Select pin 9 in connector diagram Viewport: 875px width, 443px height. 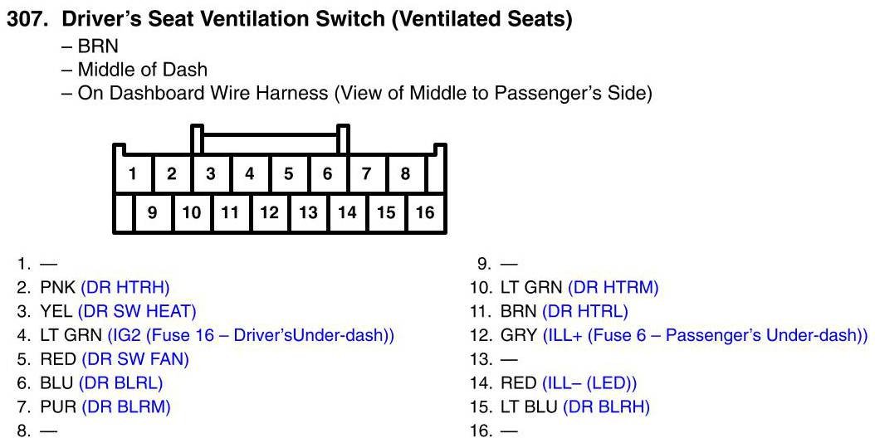click(x=153, y=212)
